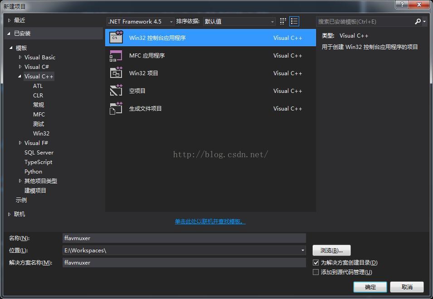Click the search magnifier icon
Viewport: 433px width, 299px height.
coord(418,21)
